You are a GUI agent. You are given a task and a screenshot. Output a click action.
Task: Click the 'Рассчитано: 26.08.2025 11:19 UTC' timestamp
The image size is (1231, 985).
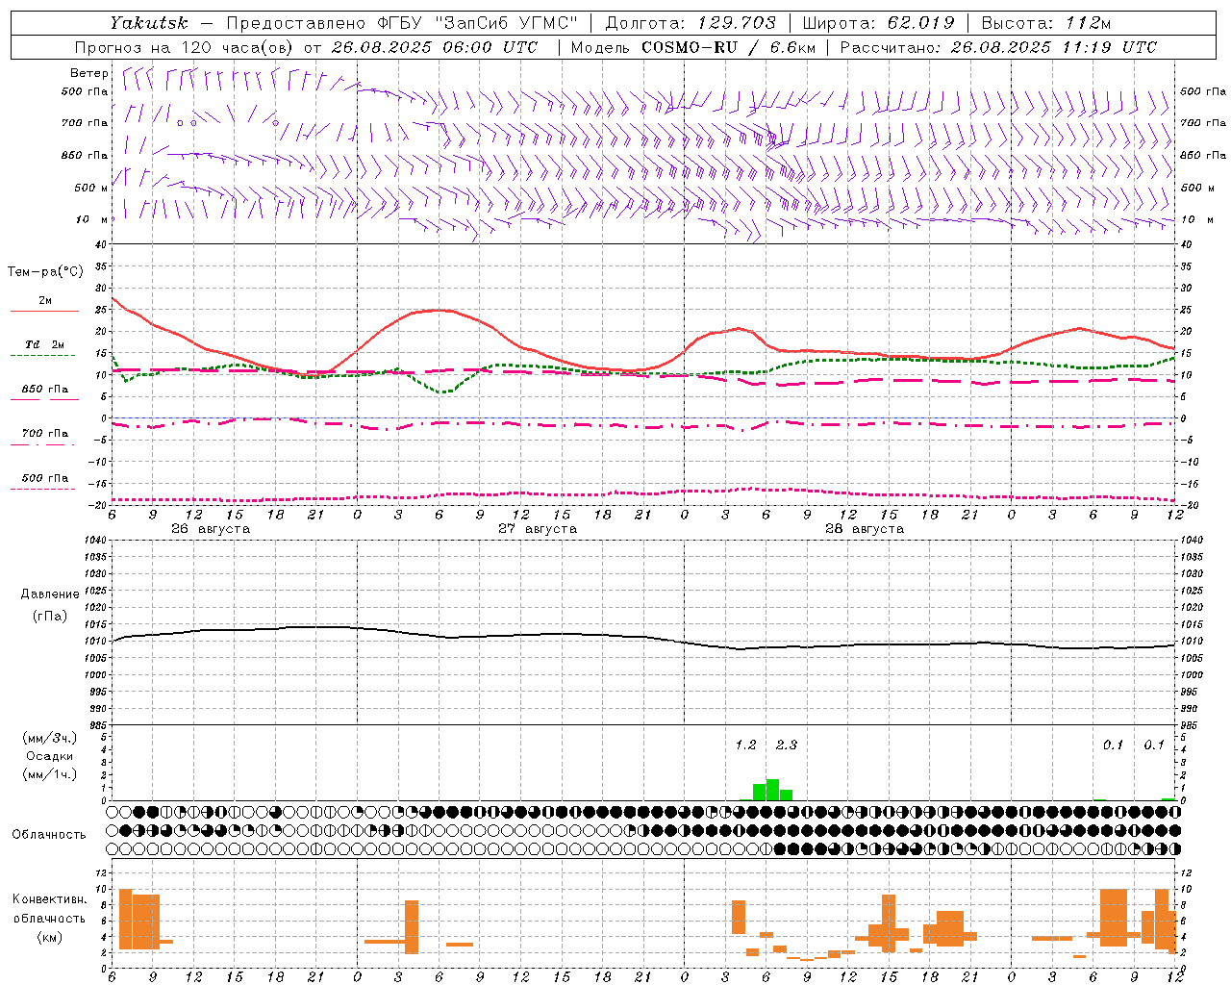pos(998,47)
